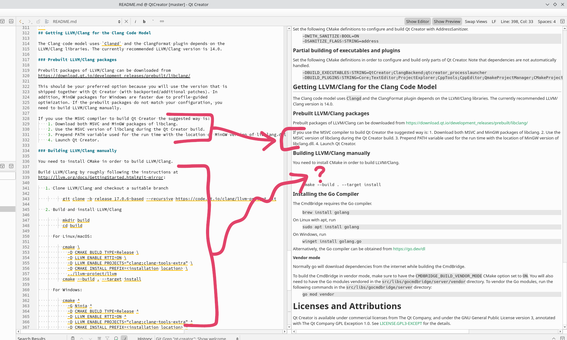
Task: Click the italic formatting icon
Action: tap(135, 21)
